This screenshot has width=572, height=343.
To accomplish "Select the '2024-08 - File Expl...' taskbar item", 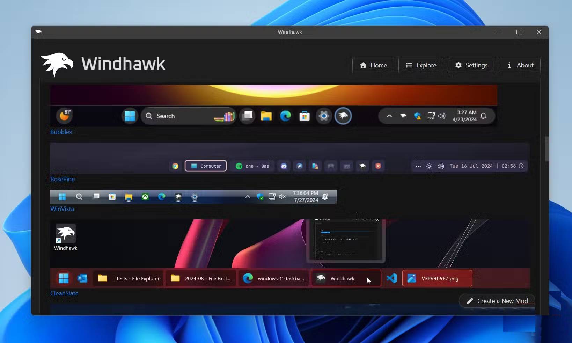I will 201,278.
